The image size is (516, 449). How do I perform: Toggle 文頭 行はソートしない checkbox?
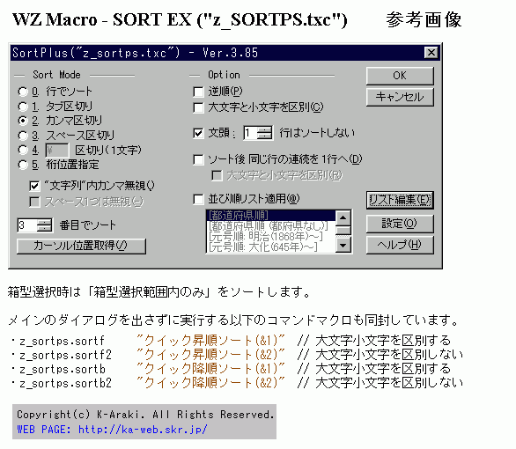198,133
